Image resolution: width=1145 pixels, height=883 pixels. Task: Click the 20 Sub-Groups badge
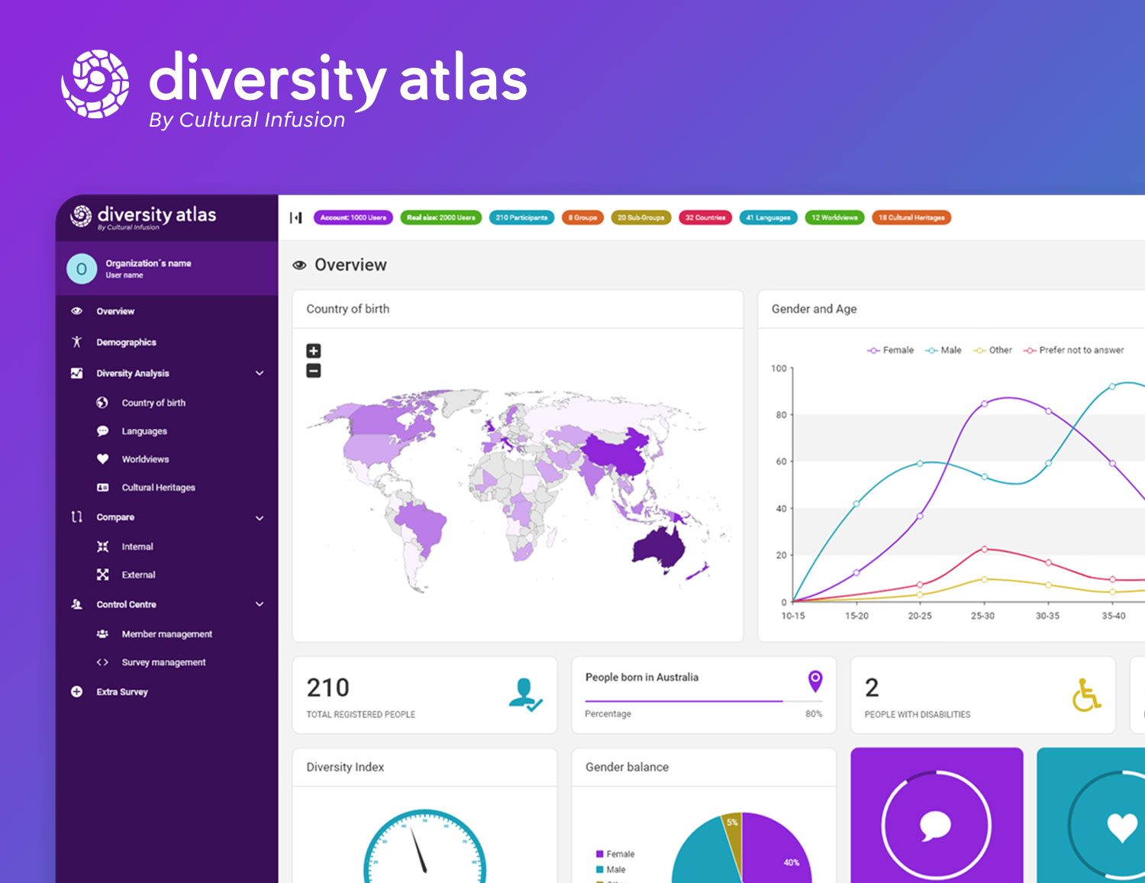pos(641,218)
